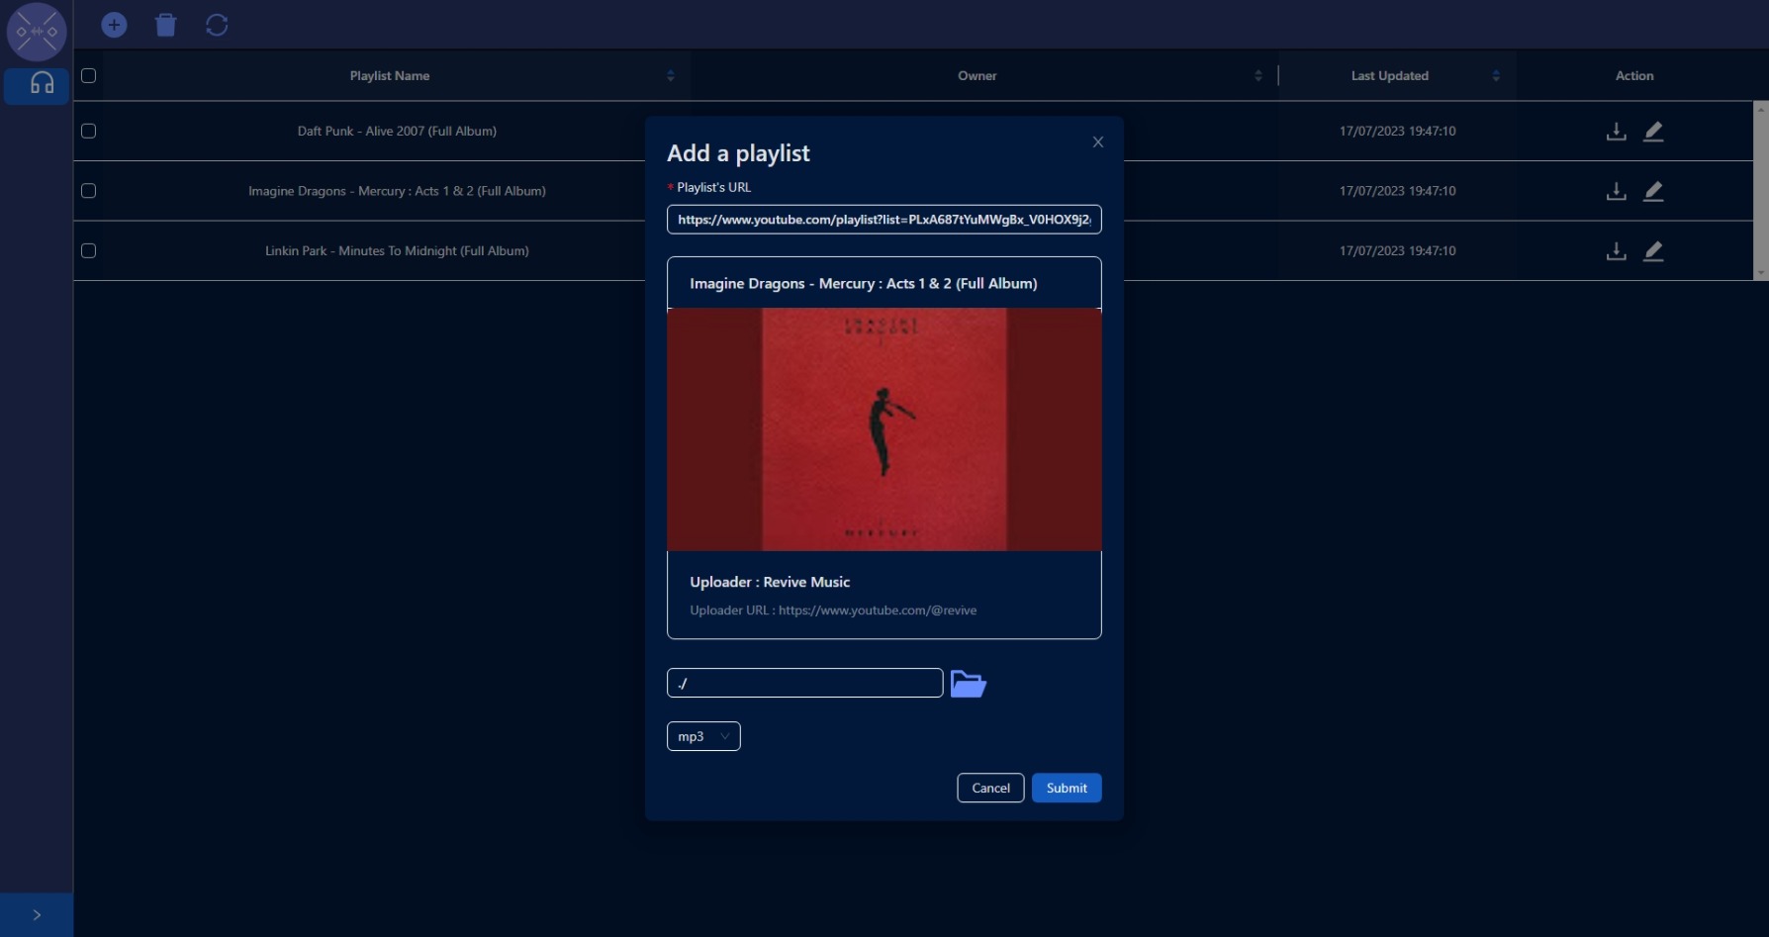1769x937 pixels.
Task: Sort by Last Updated column arrows
Action: coord(1496,76)
